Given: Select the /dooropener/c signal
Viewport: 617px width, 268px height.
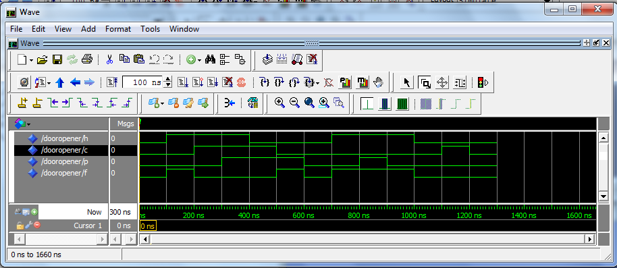Looking at the screenshot, I should click(x=65, y=150).
